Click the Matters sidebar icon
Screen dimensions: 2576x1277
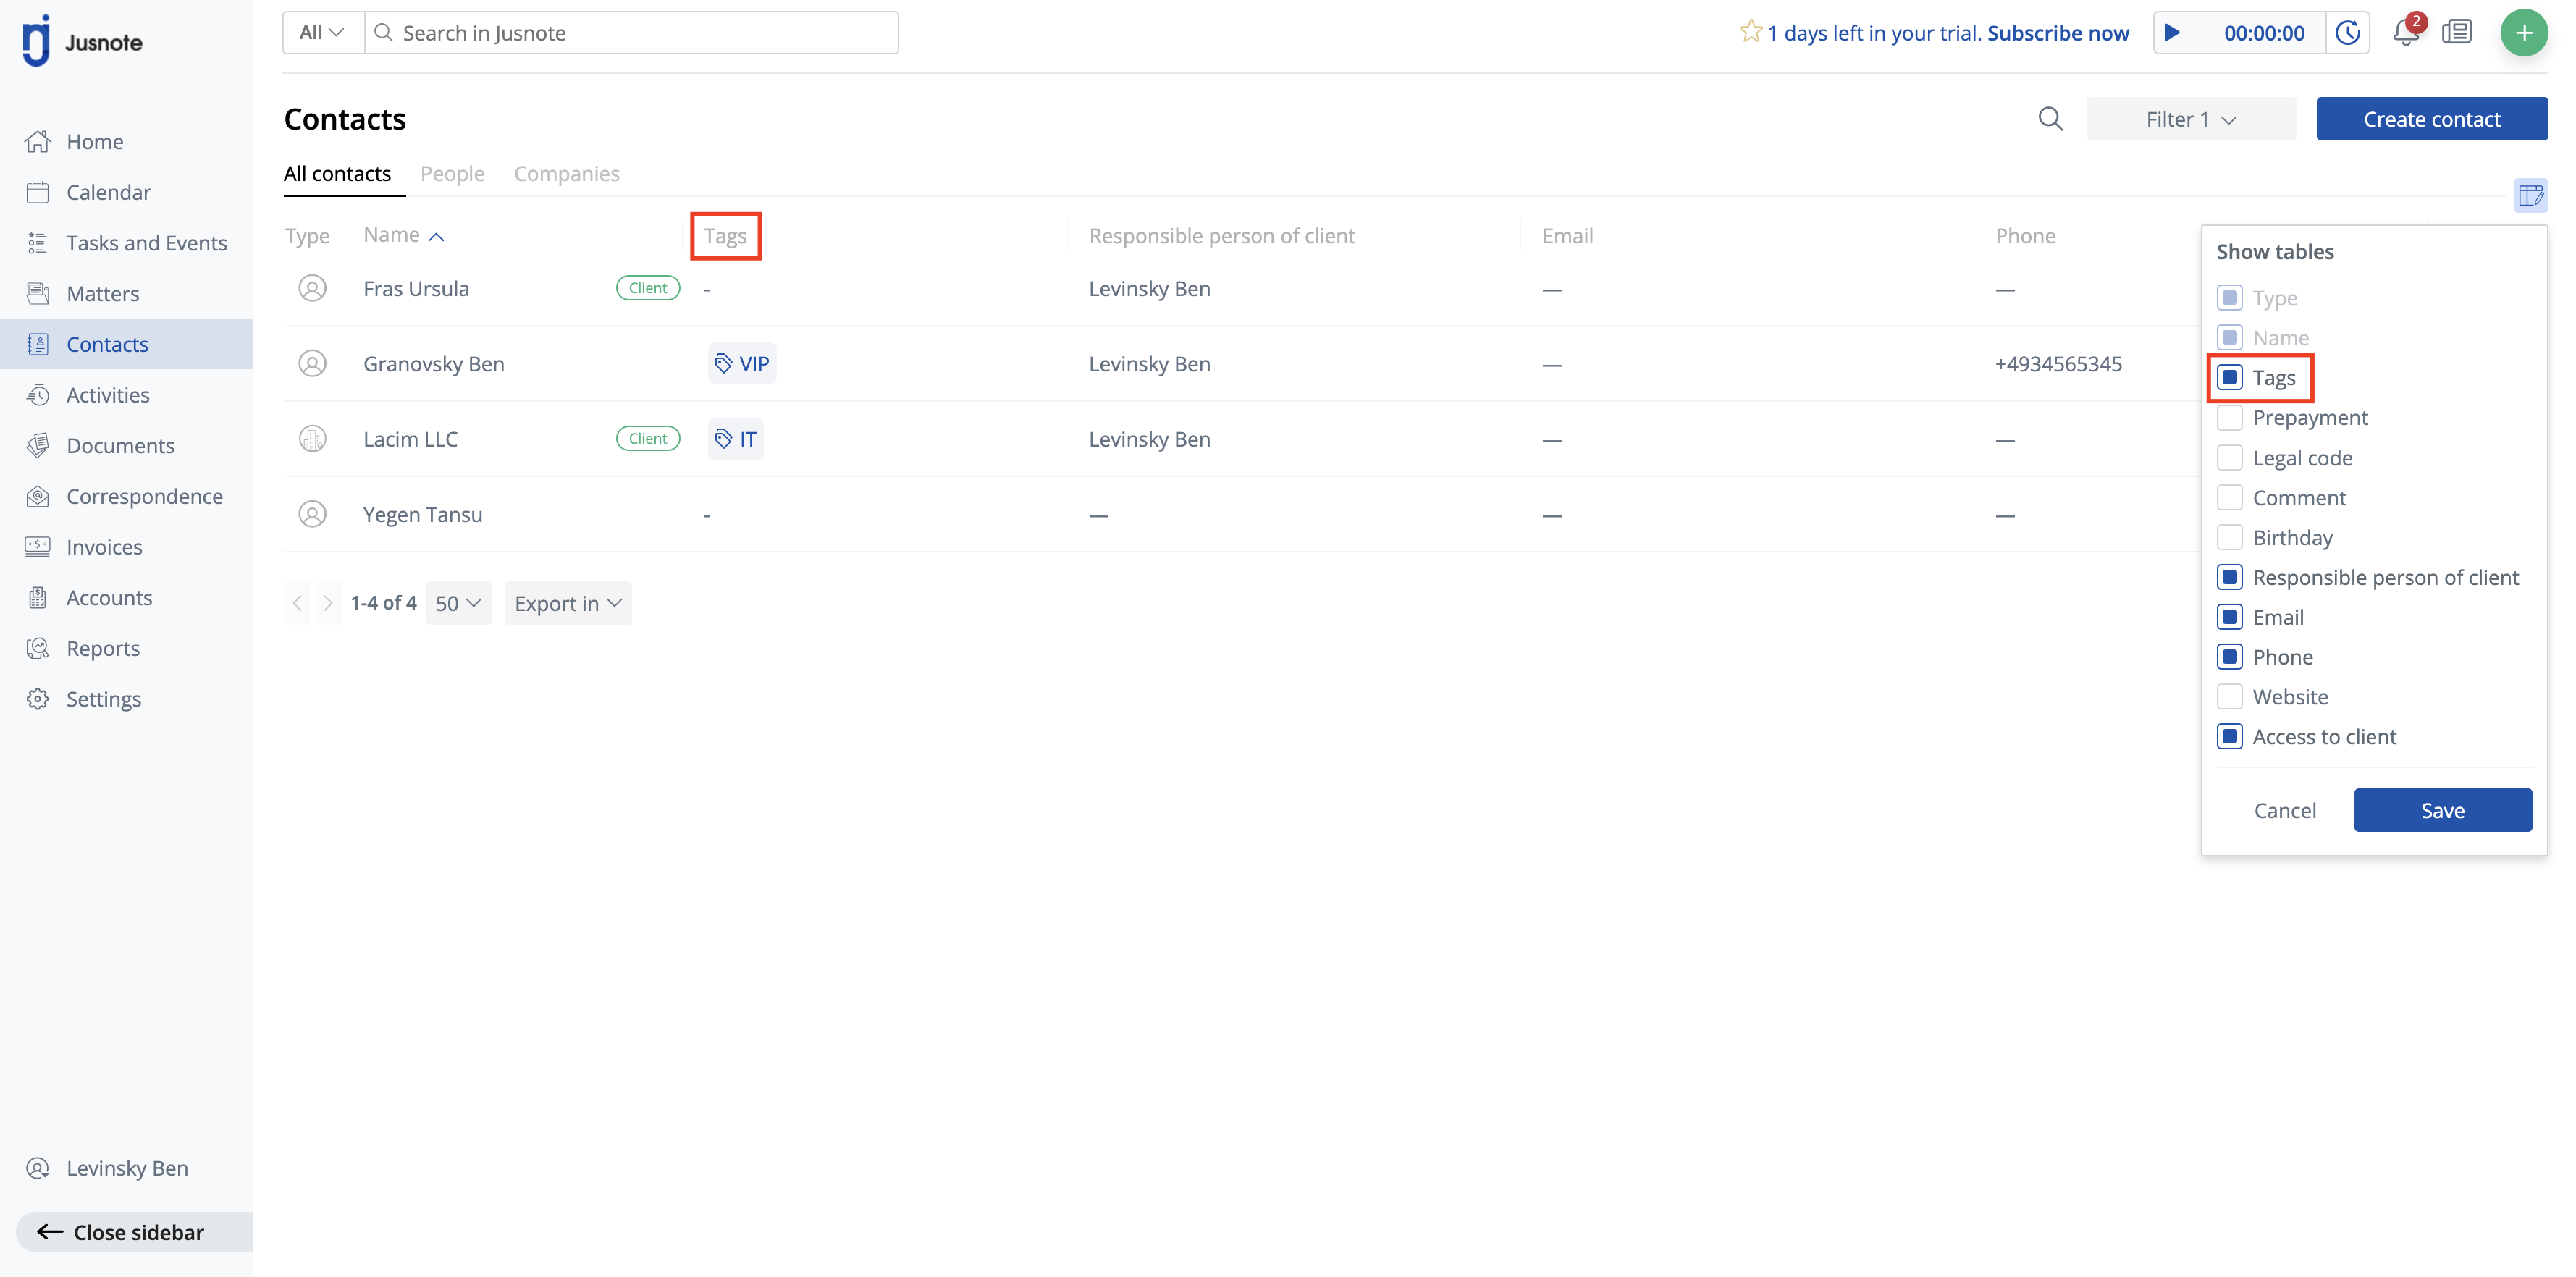pos(38,293)
